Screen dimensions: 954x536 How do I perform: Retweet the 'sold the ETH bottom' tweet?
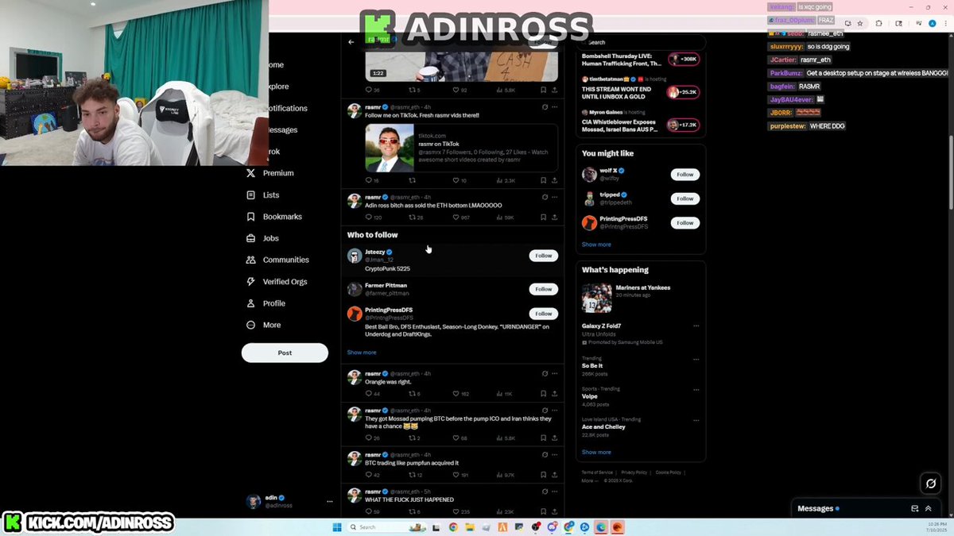(412, 217)
